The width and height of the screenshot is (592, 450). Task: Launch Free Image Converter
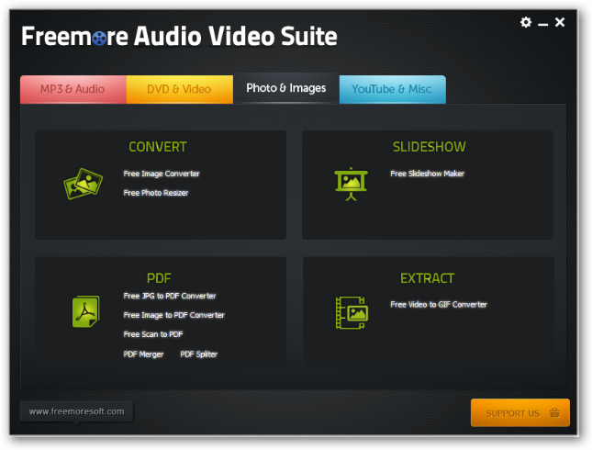click(162, 174)
